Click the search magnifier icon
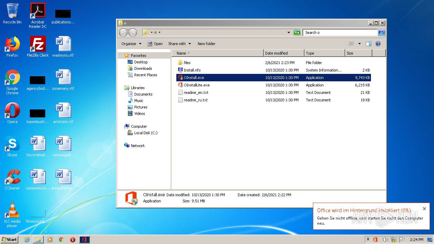The image size is (434, 244). point(381,33)
